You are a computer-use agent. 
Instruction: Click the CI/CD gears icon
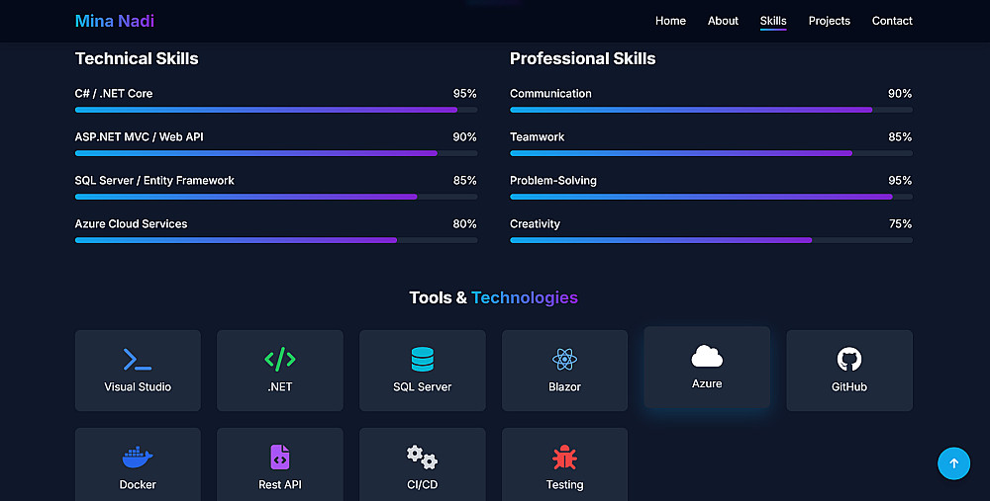pos(423,457)
